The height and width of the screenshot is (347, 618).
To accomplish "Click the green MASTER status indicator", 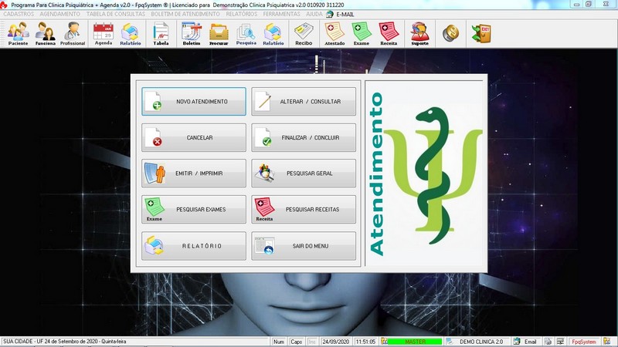I will coord(415,342).
